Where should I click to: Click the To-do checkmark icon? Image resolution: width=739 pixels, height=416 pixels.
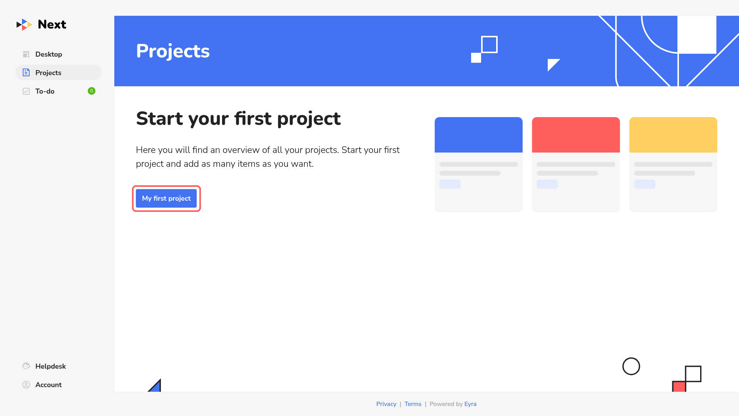click(26, 91)
